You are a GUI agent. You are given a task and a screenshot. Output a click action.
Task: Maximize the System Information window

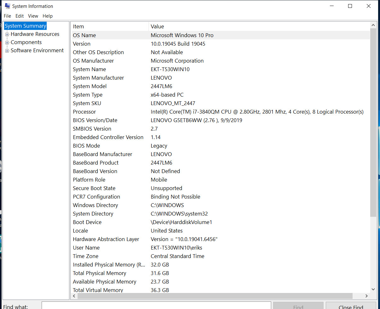(350, 6)
